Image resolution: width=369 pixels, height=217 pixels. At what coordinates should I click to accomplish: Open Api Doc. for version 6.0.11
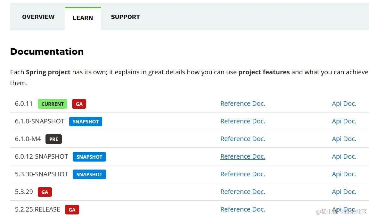coord(344,104)
